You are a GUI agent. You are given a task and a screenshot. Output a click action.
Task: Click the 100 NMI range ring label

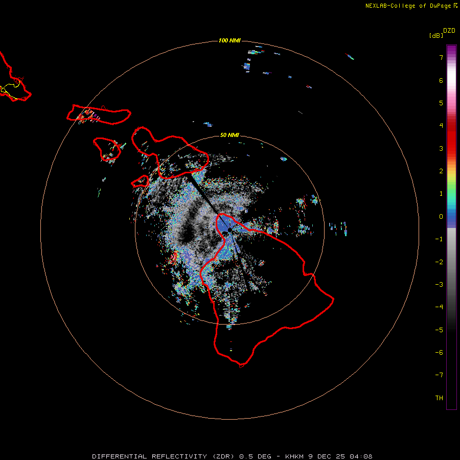pos(229,40)
